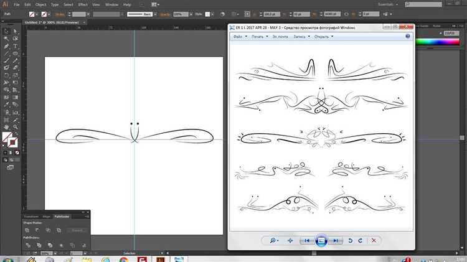Click Unite in Pathfinder Shape Modes

pyautogui.click(x=27, y=230)
